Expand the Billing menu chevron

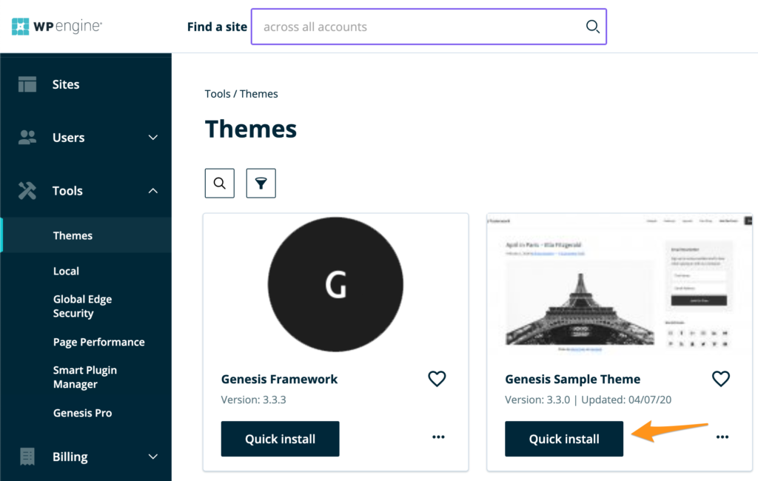(x=153, y=457)
